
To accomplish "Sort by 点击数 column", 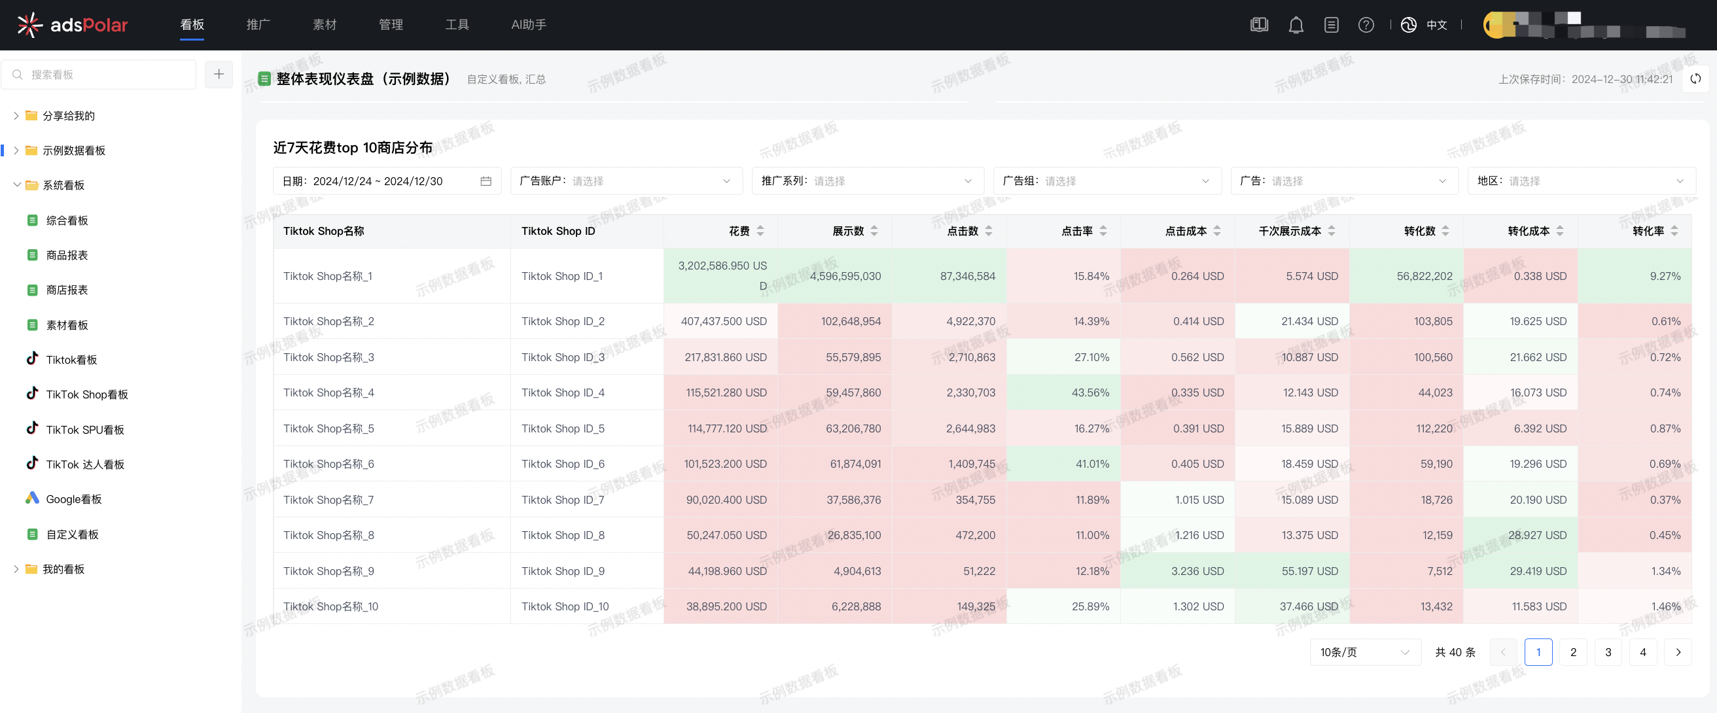I will 989,231.
